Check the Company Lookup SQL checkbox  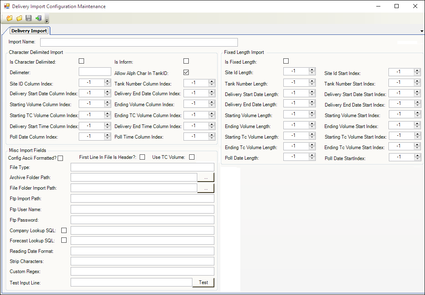(x=64, y=230)
